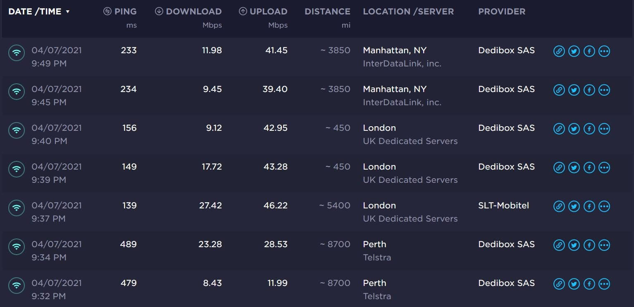Share the 9:34 PM result on Twitter
This screenshot has height=307, width=634.
click(574, 245)
